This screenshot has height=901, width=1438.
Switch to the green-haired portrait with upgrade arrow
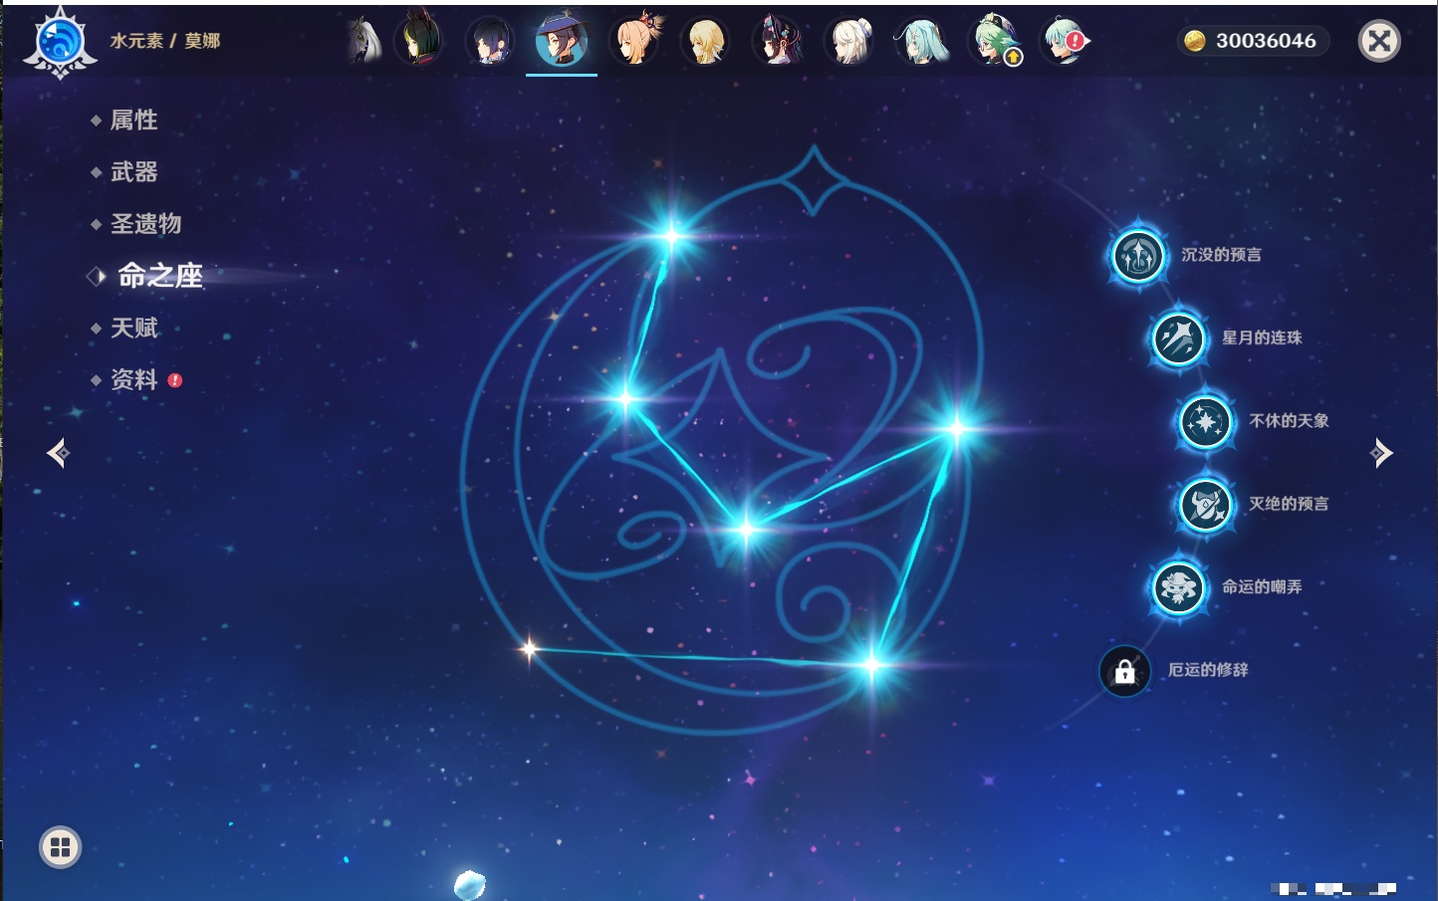(995, 41)
